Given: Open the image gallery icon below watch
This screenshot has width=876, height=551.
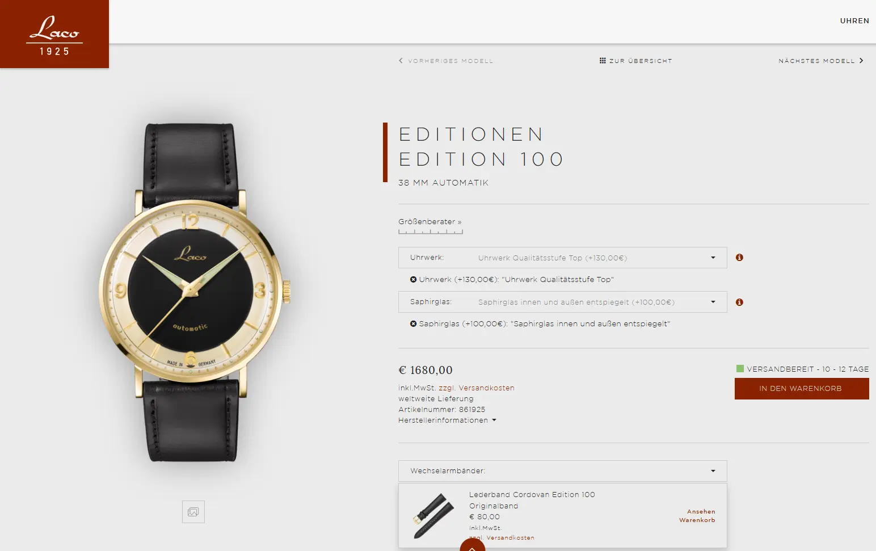Looking at the screenshot, I should (193, 512).
